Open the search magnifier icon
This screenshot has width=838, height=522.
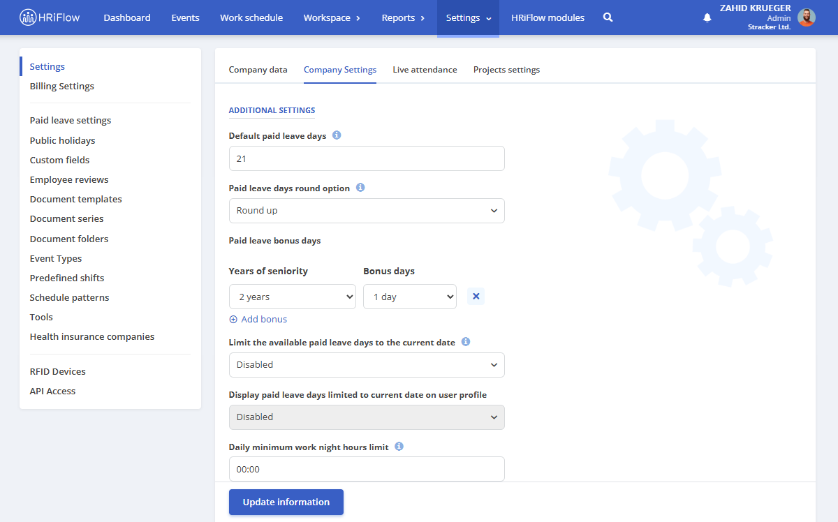608,17
